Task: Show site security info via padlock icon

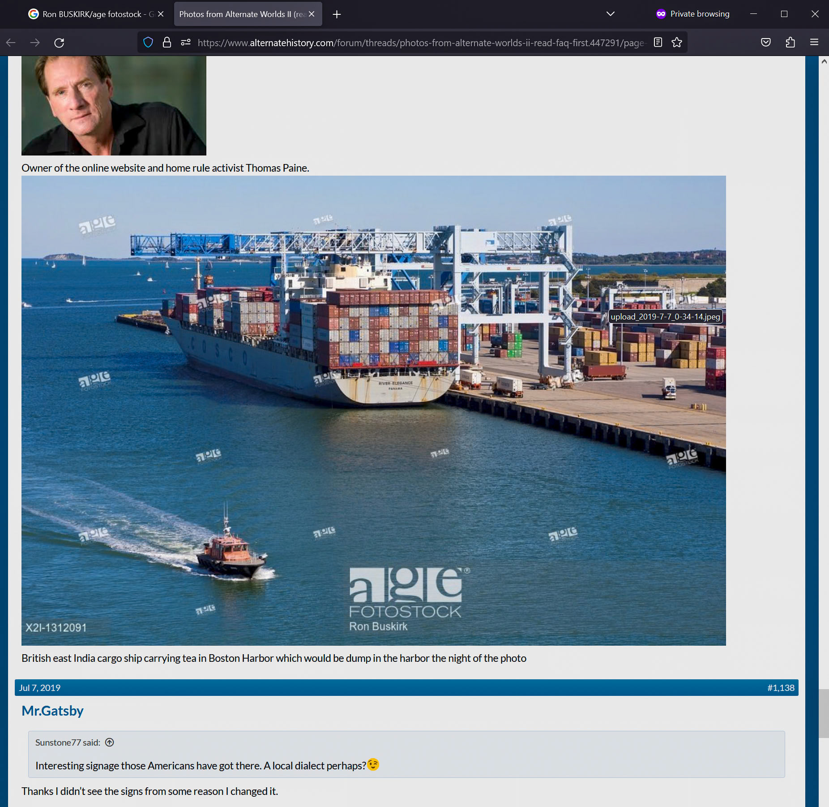Action: 167,43
